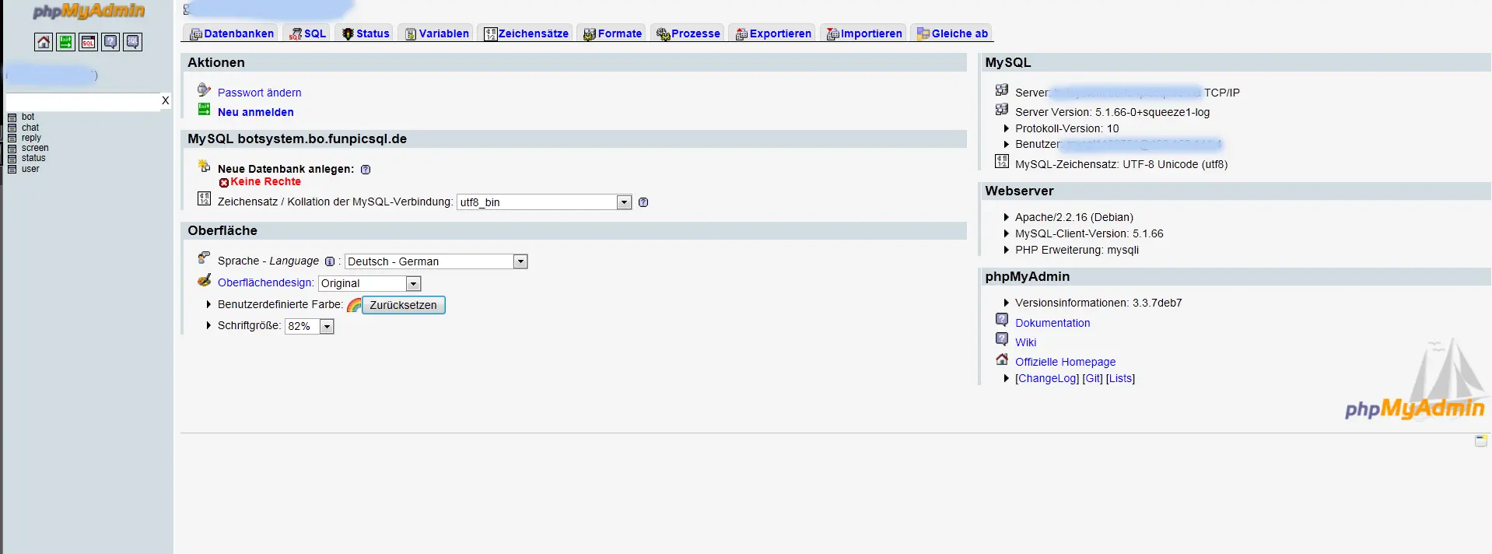Open phpMyAdmin documentation question-mark icon in sidebar
Image resolution: width=1492 pixels, height=554 pixels.
pos(111,42)
